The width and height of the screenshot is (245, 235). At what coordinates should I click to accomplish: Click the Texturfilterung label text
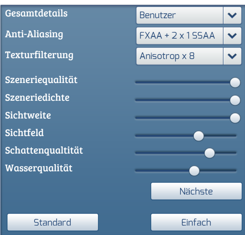tap(39, 55)
